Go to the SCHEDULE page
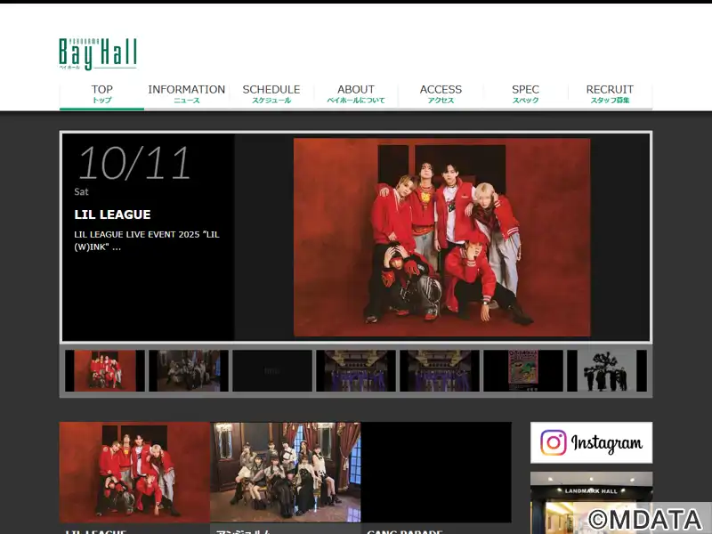The width and height of the screenshot is (712, 534). 271,94
